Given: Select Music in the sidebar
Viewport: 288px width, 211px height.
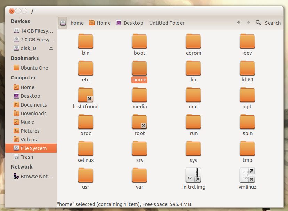Looking at the screenshot, I should pyautogui.click(x=27, y=122).
